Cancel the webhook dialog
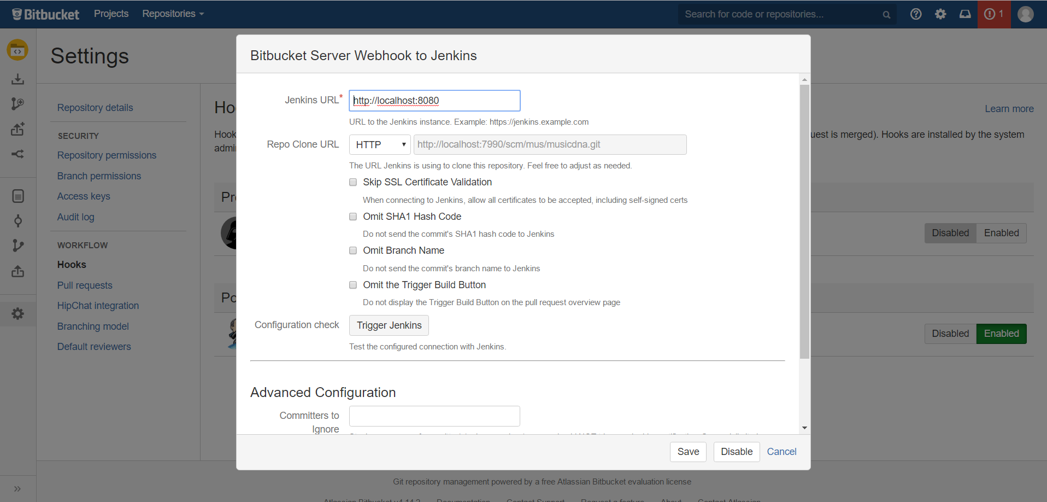Image resolution: width=1047 pixels, height=502 pixels. point(781,452)
